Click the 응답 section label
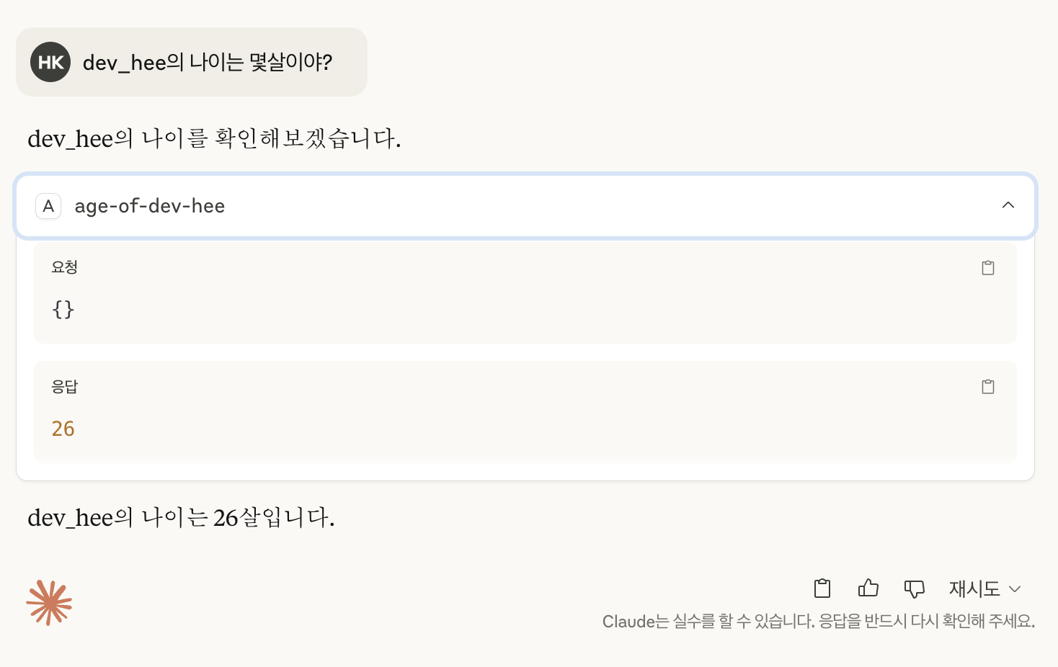 [64, 387]
